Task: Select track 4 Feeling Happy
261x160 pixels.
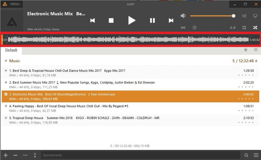Action: (130, 108)
